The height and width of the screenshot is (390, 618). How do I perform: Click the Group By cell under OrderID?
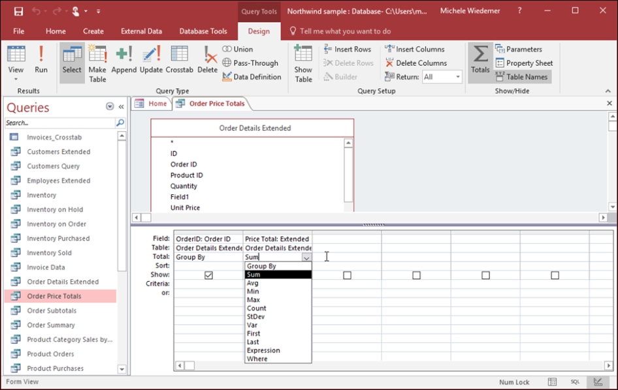click(208, 257)
